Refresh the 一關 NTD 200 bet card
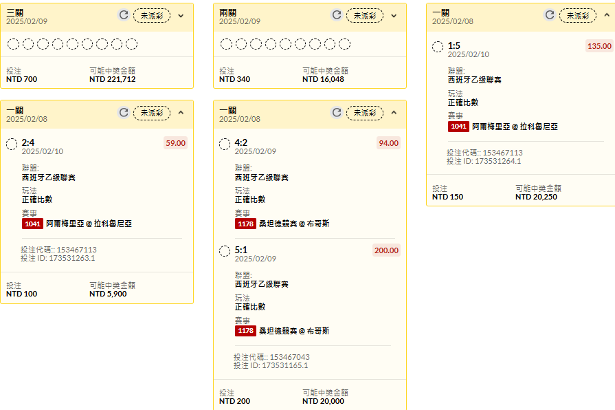This screenshot has width=615, height=410. point(337,113)
